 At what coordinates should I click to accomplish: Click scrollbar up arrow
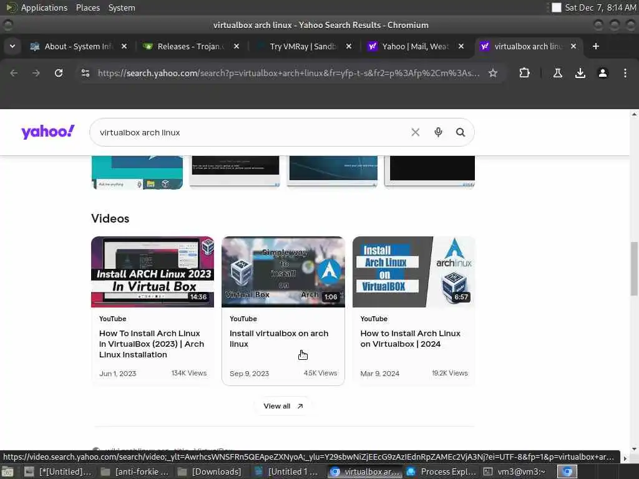[x=634, y=115]
